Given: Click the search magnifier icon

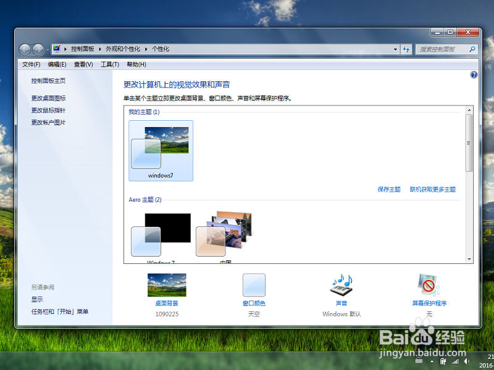Looking at the screenshot, I should pyautogui.click(x=472, y=49).
